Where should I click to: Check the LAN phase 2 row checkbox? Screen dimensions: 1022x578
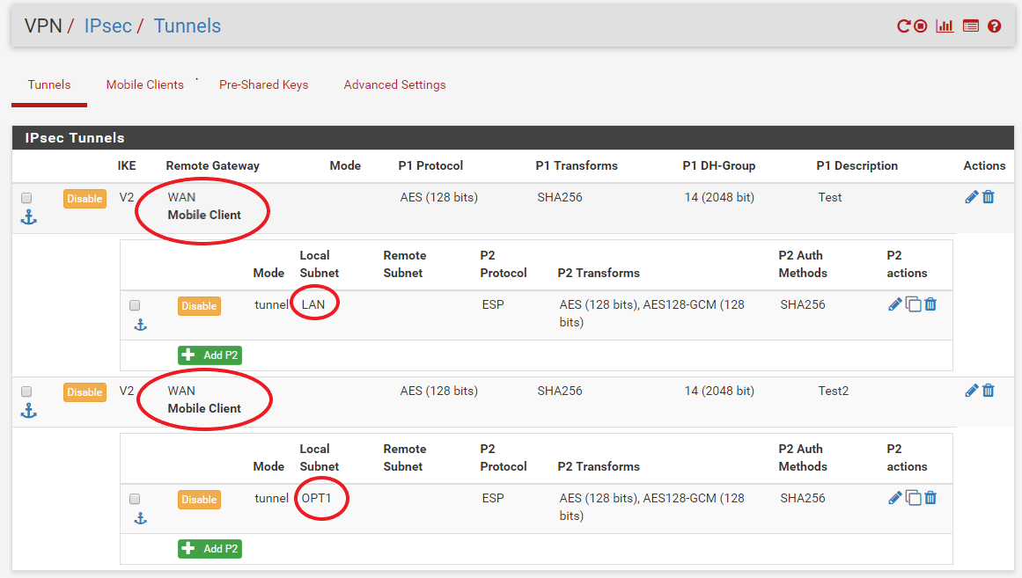(135, 305)
